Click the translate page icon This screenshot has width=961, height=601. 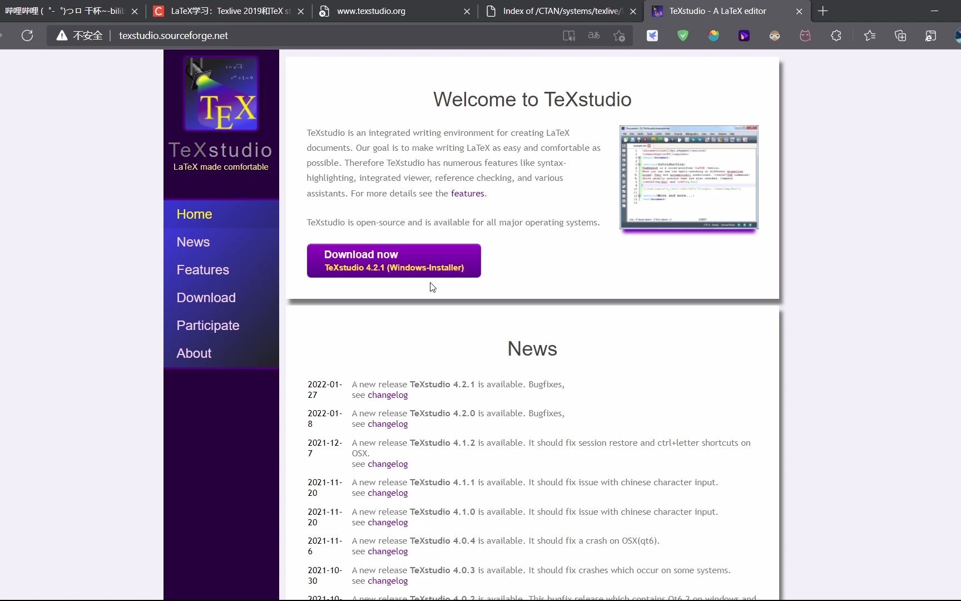click(x=594, y=36)
